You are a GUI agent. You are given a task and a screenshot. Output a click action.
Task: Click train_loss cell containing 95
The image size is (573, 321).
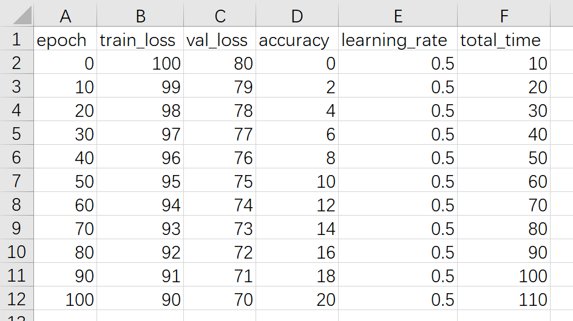pos(140,181)
